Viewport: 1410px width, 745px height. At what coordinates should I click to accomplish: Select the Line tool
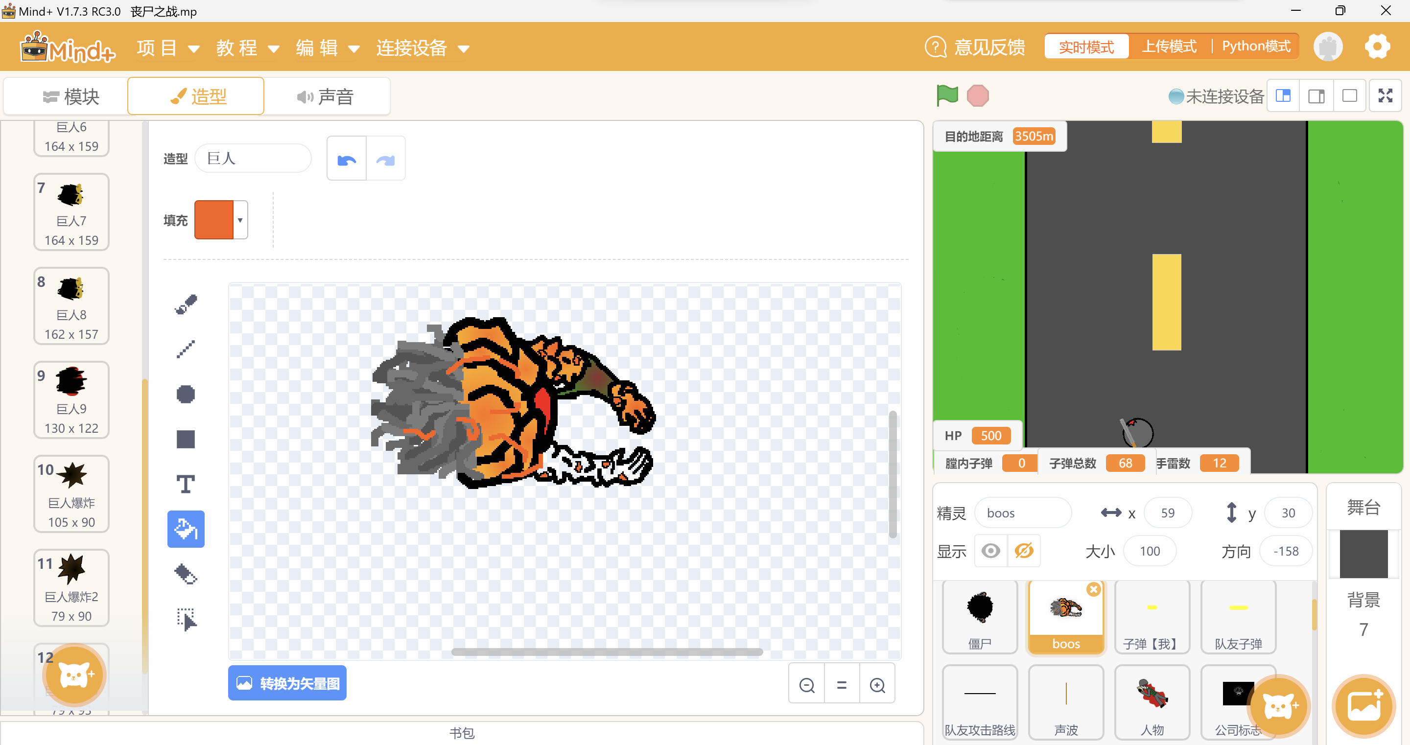186,349
